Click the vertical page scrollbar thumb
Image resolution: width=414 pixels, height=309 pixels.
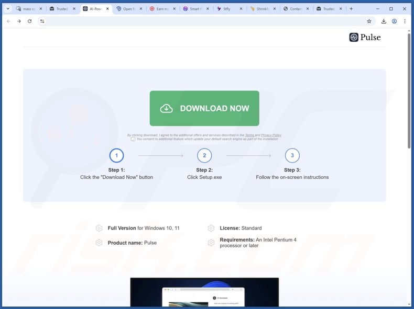click(x=409, y=91)
